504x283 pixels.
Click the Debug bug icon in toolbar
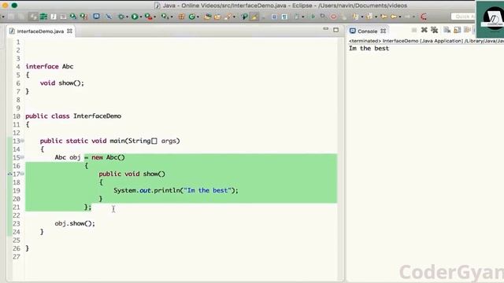pos(120,17)
